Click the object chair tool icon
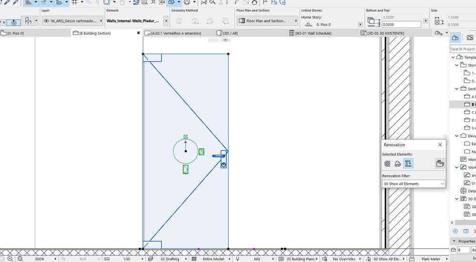The width and height of the screenshot is (476, 262). tap(28, 21)
